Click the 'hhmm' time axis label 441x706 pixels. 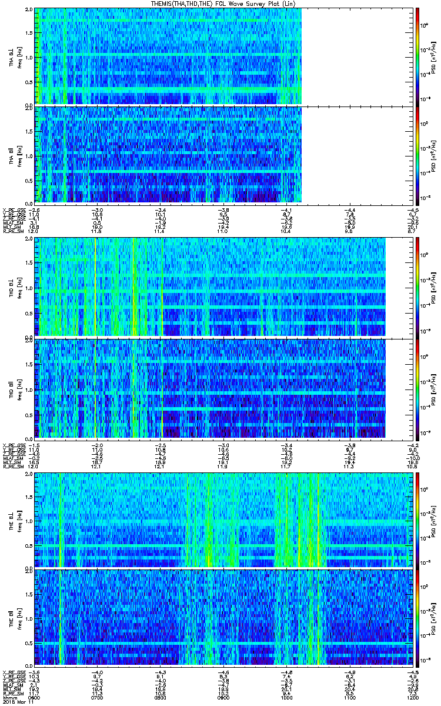click(10, 697)
